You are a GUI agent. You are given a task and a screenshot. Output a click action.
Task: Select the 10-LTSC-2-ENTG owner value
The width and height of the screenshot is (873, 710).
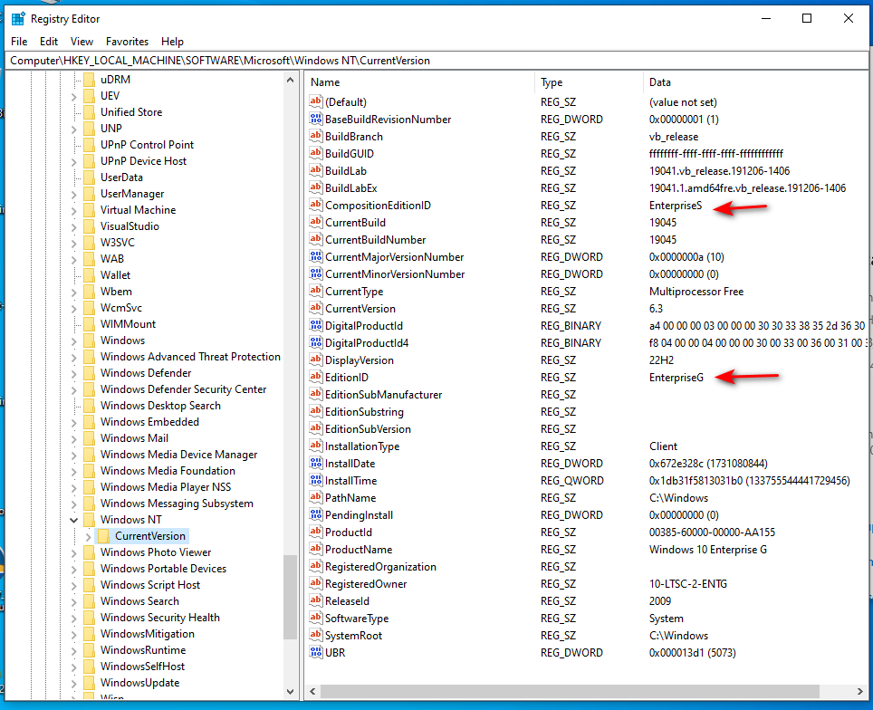pos(687,584)
